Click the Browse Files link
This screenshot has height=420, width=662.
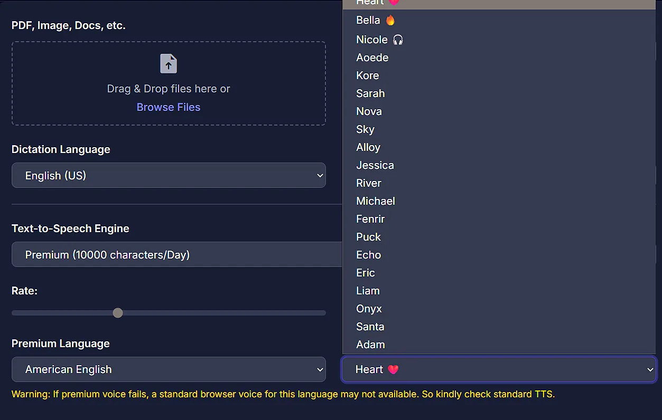click(x=168, y=107)
